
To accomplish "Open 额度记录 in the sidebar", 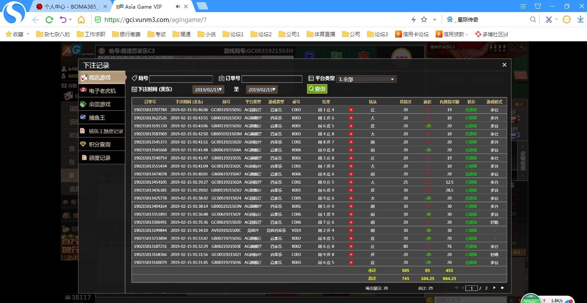I will click(102, 158).
